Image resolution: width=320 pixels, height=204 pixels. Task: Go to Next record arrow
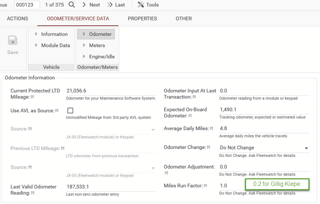pos(84,5)
